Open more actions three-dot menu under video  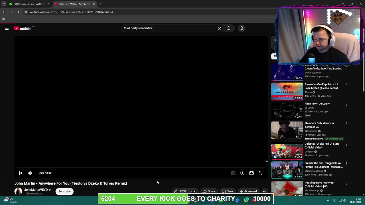(x=265, y=191)
